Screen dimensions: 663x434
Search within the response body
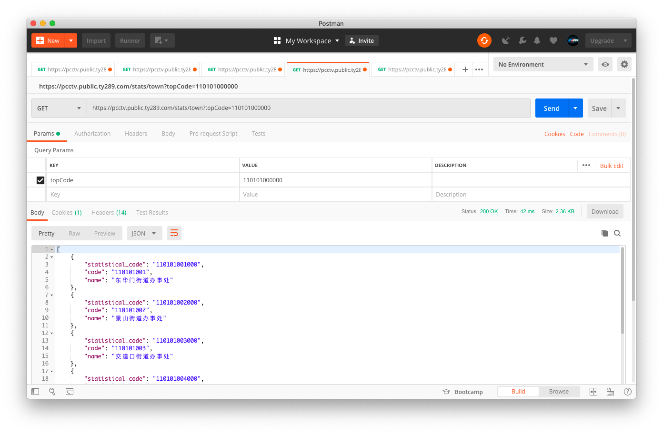(x=617, y=233)
